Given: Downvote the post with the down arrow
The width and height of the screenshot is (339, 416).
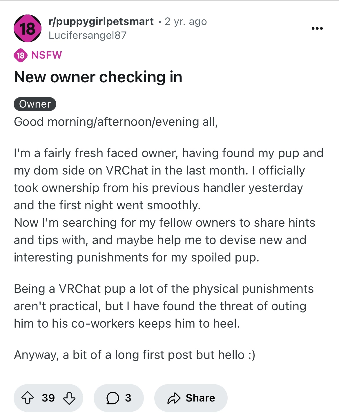Looking at the screenshot, I should click(69, 398).
